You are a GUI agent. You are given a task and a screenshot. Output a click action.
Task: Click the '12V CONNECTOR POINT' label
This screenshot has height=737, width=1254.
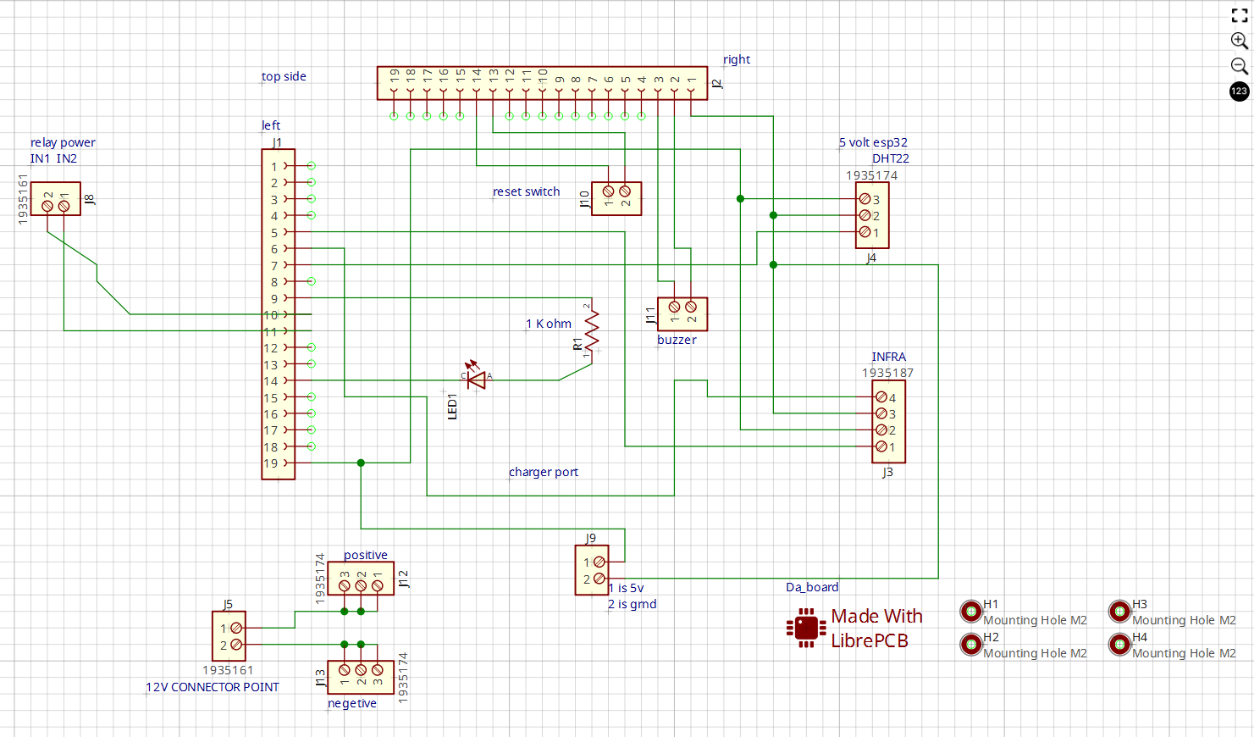pyautogui.click(x=213, y=687)
